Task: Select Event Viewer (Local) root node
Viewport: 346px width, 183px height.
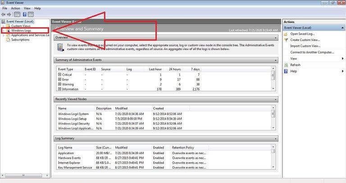Action: (20, 22)
